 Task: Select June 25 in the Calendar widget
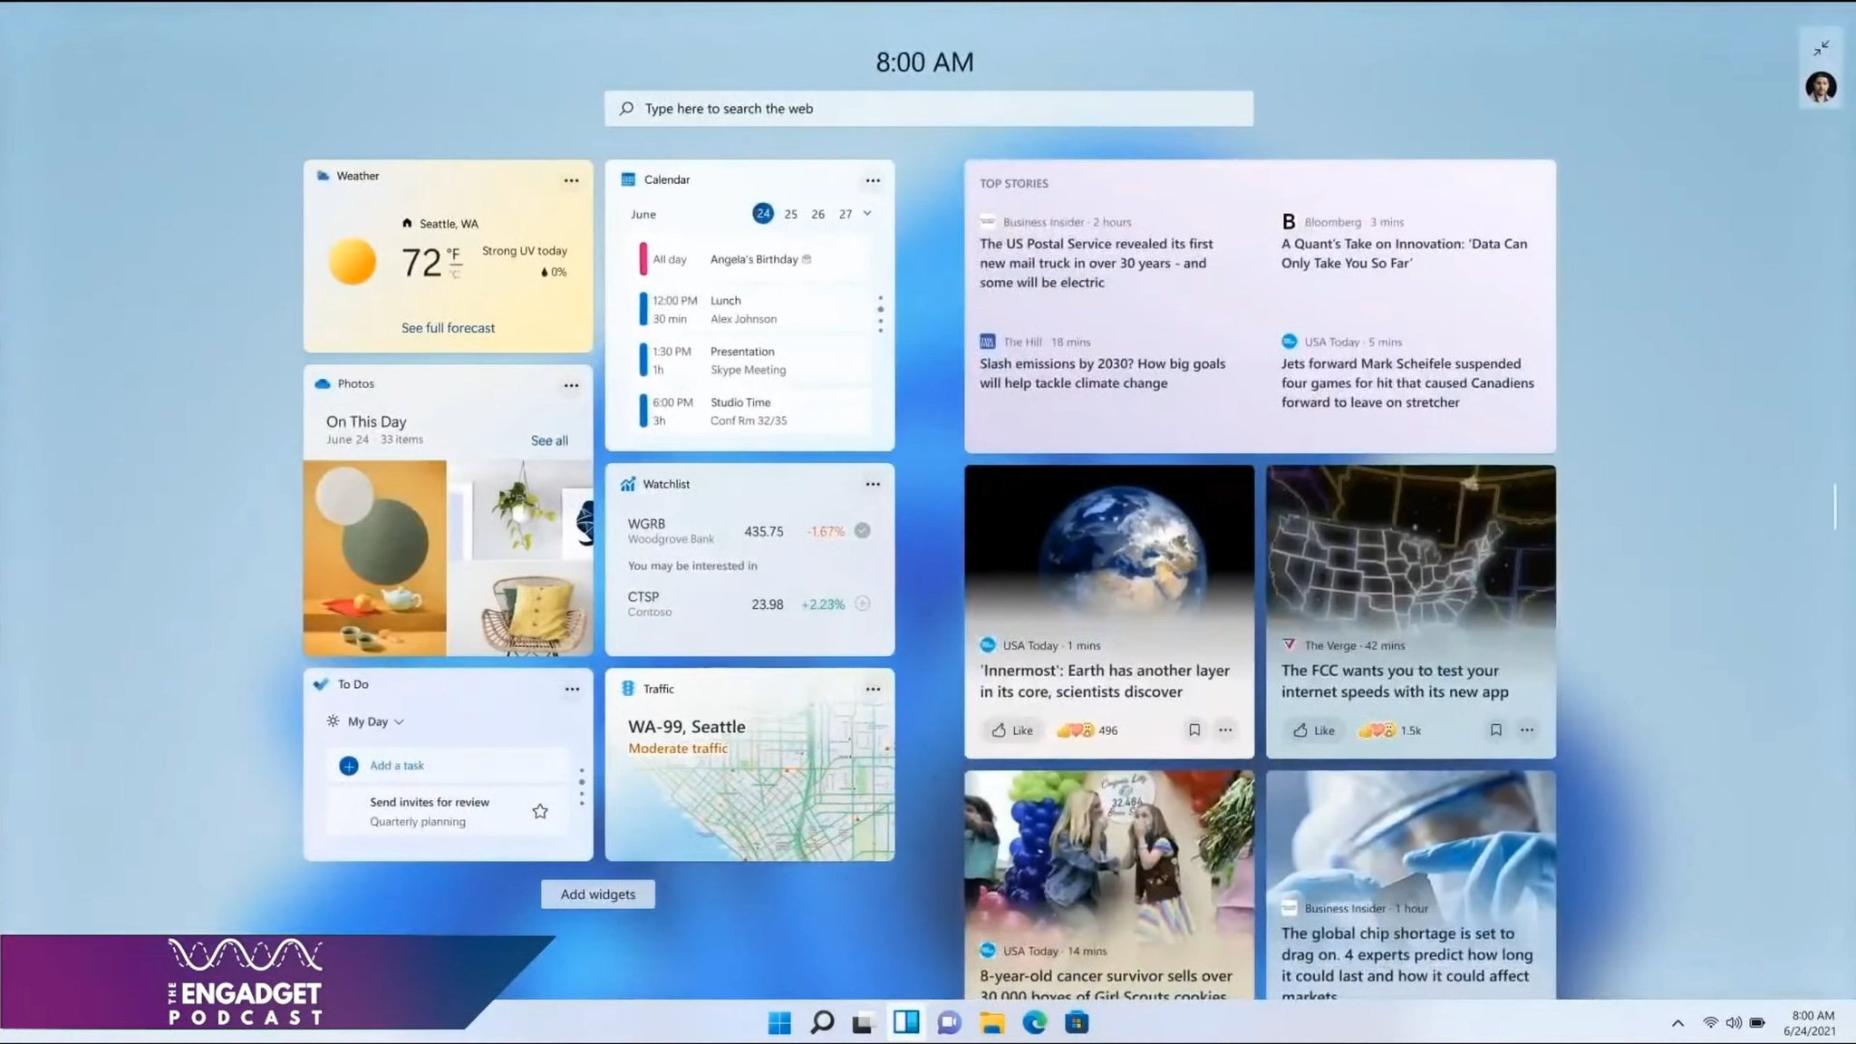point(791,214)
